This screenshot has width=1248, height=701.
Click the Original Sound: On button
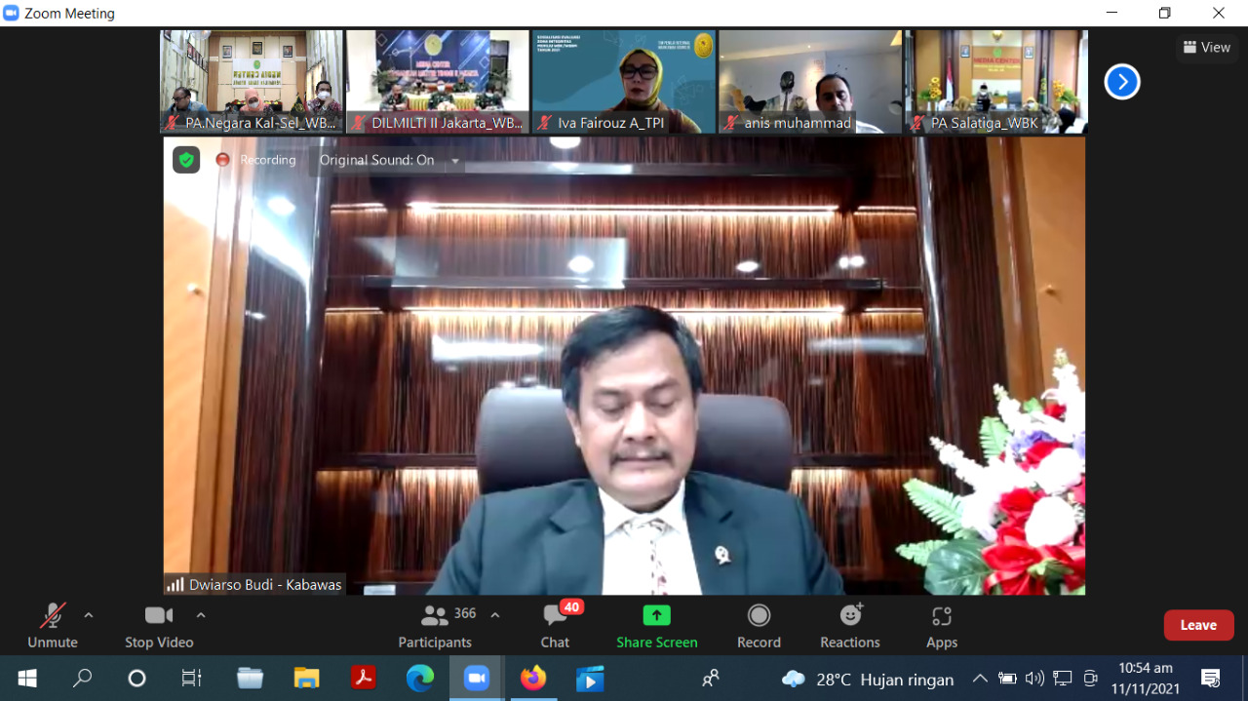click(376, 160)
